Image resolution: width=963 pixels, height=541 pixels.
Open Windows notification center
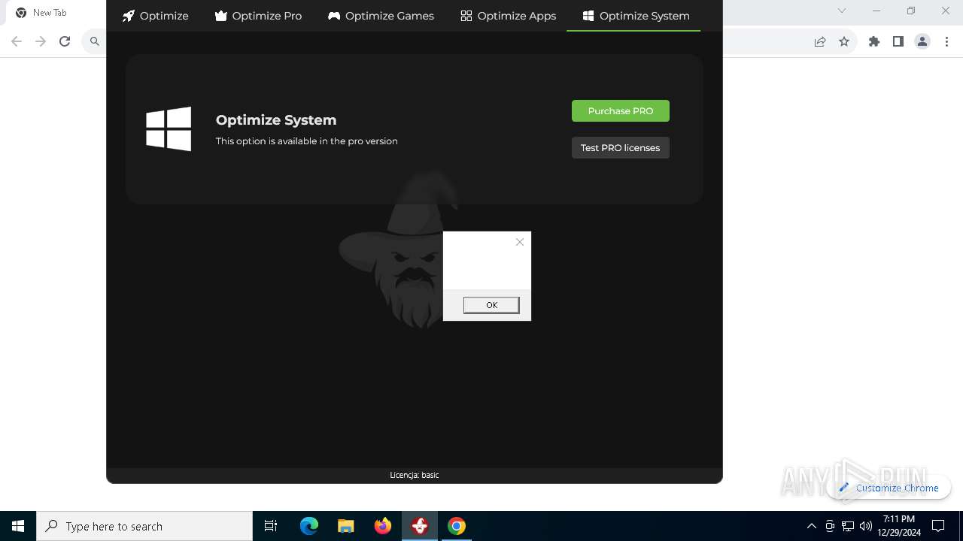938,526
